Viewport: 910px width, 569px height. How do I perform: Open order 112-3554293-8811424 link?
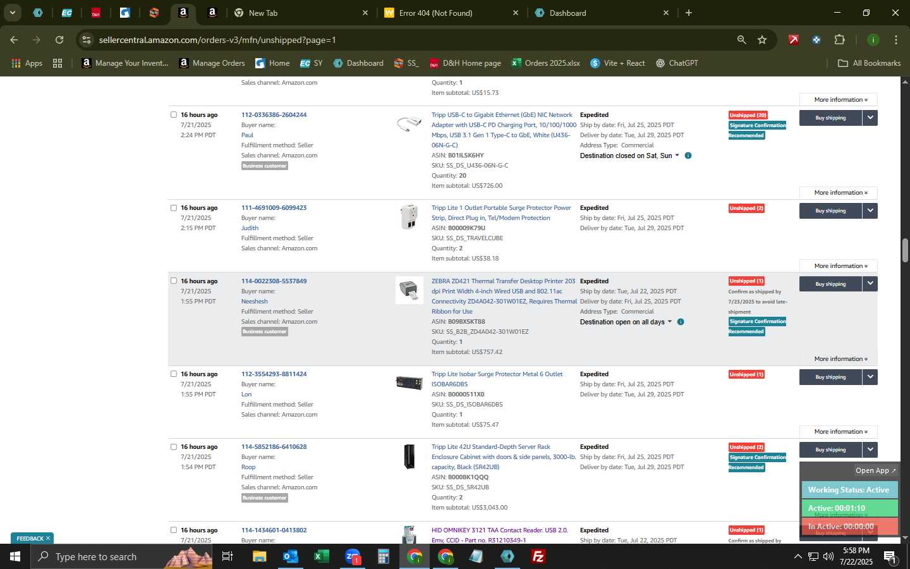coord(274,374)
